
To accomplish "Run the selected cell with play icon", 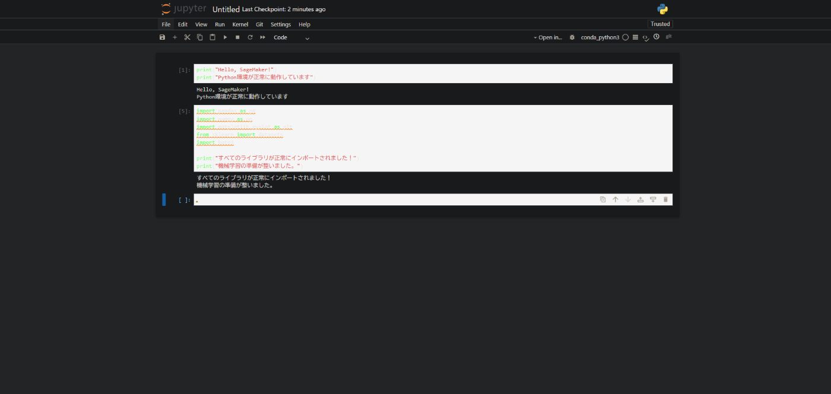I will [225, 37].
